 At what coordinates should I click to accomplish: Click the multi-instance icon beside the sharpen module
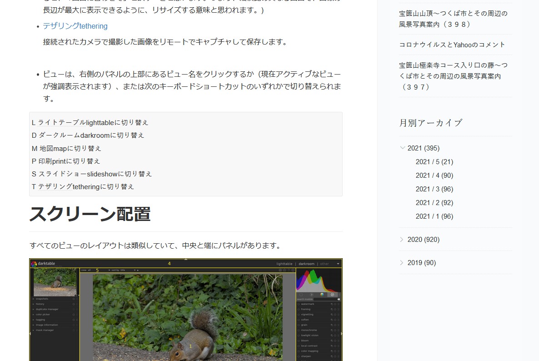[x=332, y=356]
